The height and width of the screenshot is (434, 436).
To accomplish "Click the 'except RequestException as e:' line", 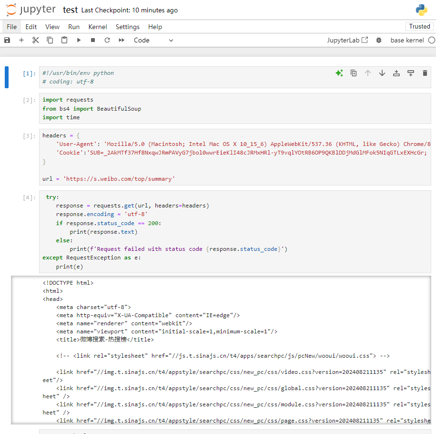I will [x=91, y=258].
